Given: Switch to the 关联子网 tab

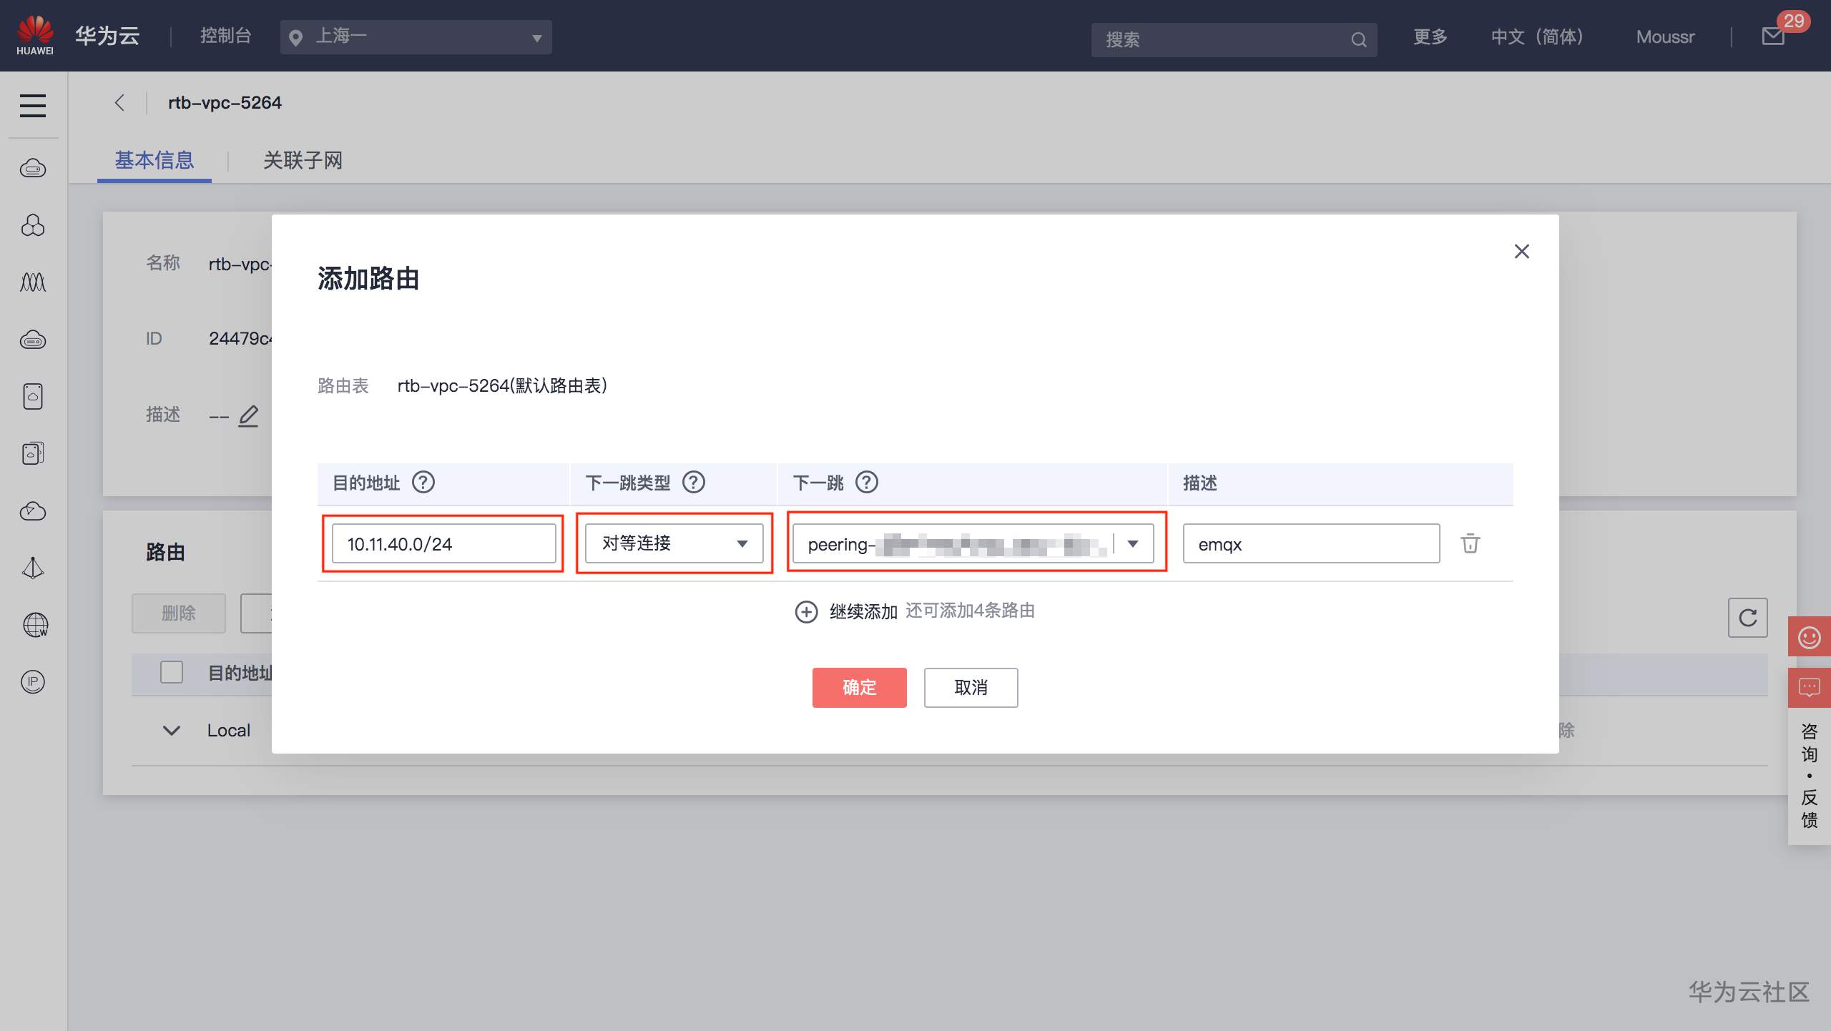Looking at the screenshot, I should pyautogui.click(x=303, y=160).
